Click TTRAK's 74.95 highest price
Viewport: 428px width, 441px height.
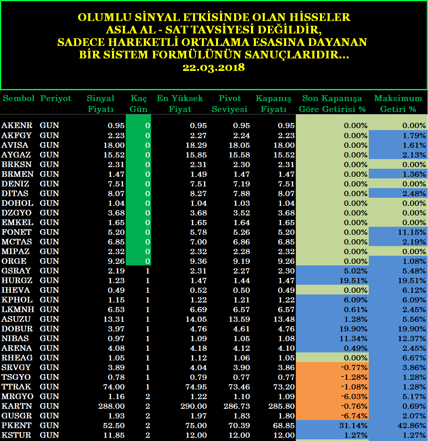click(x=196, y=387)
